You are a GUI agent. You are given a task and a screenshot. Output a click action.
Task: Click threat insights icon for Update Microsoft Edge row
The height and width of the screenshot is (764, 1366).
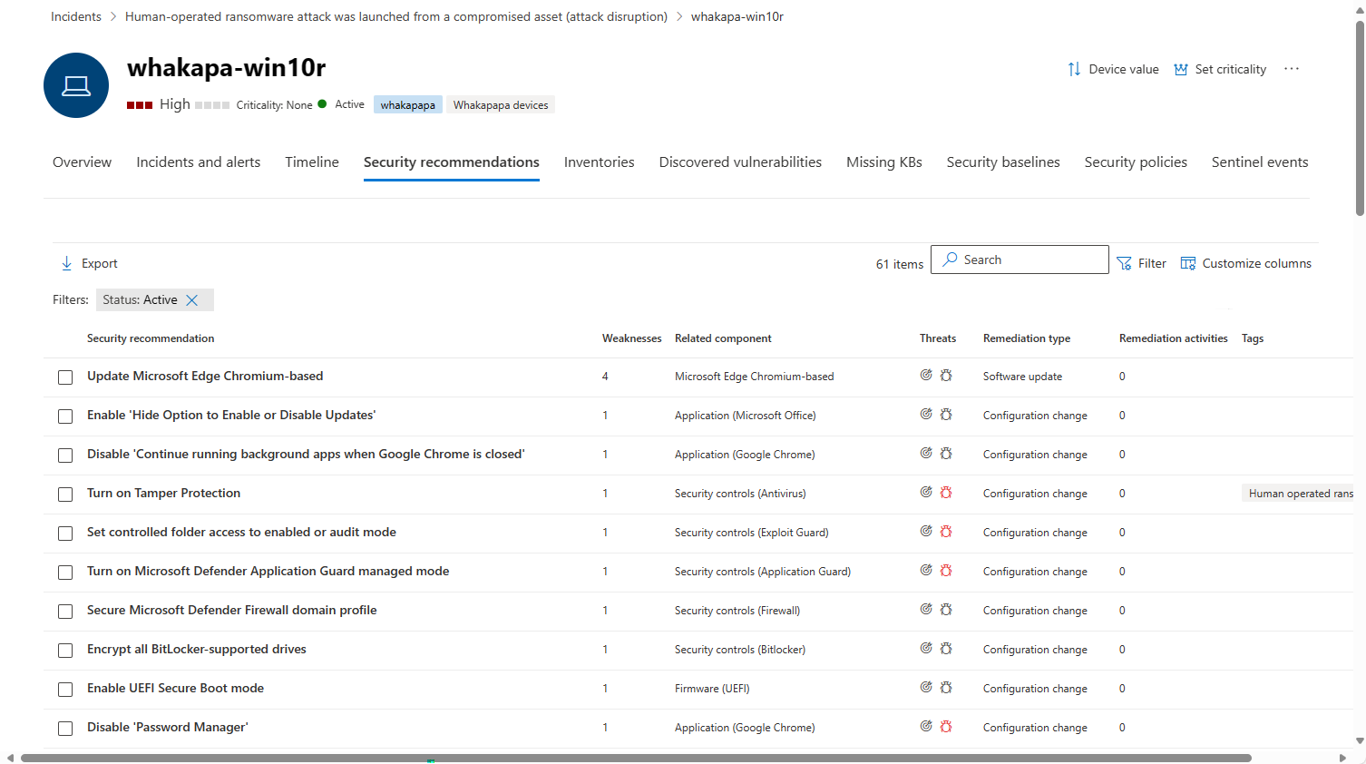(x=926, y=375)
